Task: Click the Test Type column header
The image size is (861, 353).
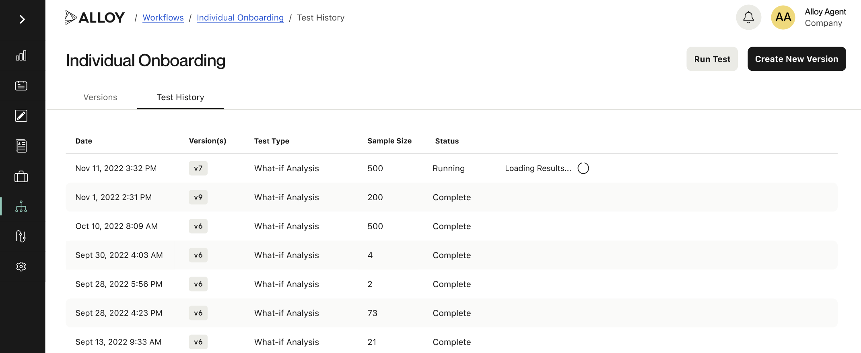Action: point(272,141)
